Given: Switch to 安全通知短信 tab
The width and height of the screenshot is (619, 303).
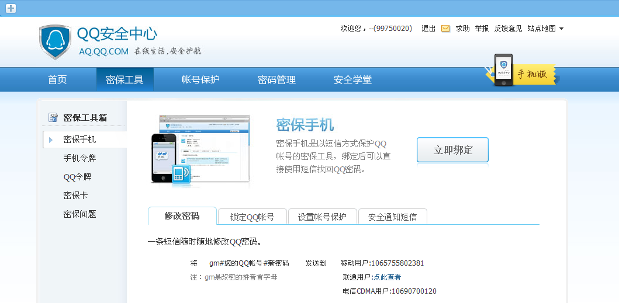Looking at the screenshot, I should [x=392, y=217].
